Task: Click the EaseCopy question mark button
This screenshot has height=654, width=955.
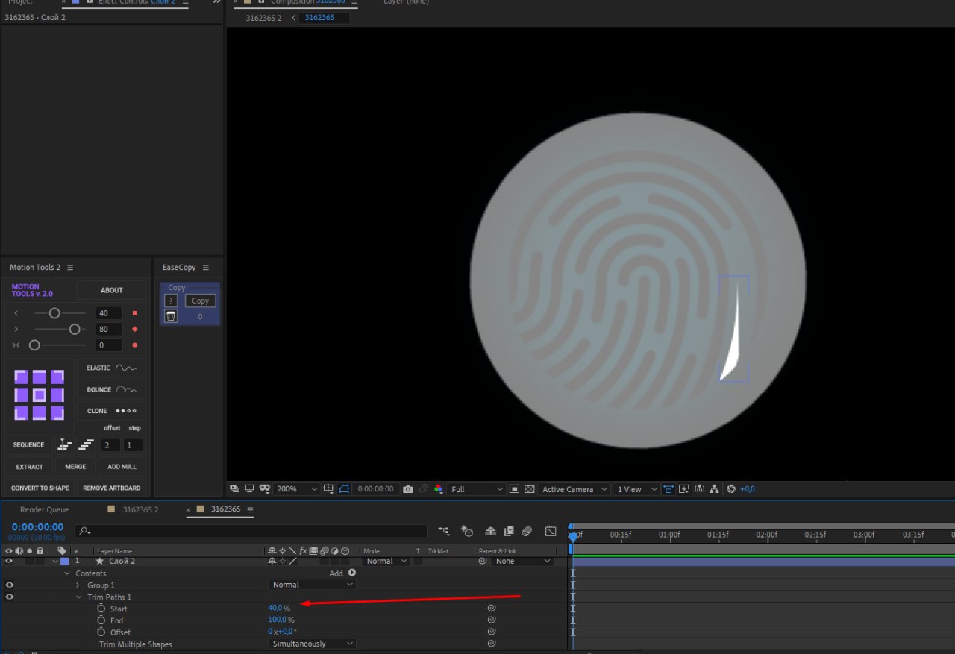Action: point(171,301)
